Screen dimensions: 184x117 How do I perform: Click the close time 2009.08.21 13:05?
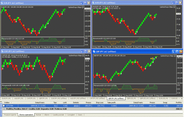click(x=136, y=106)
